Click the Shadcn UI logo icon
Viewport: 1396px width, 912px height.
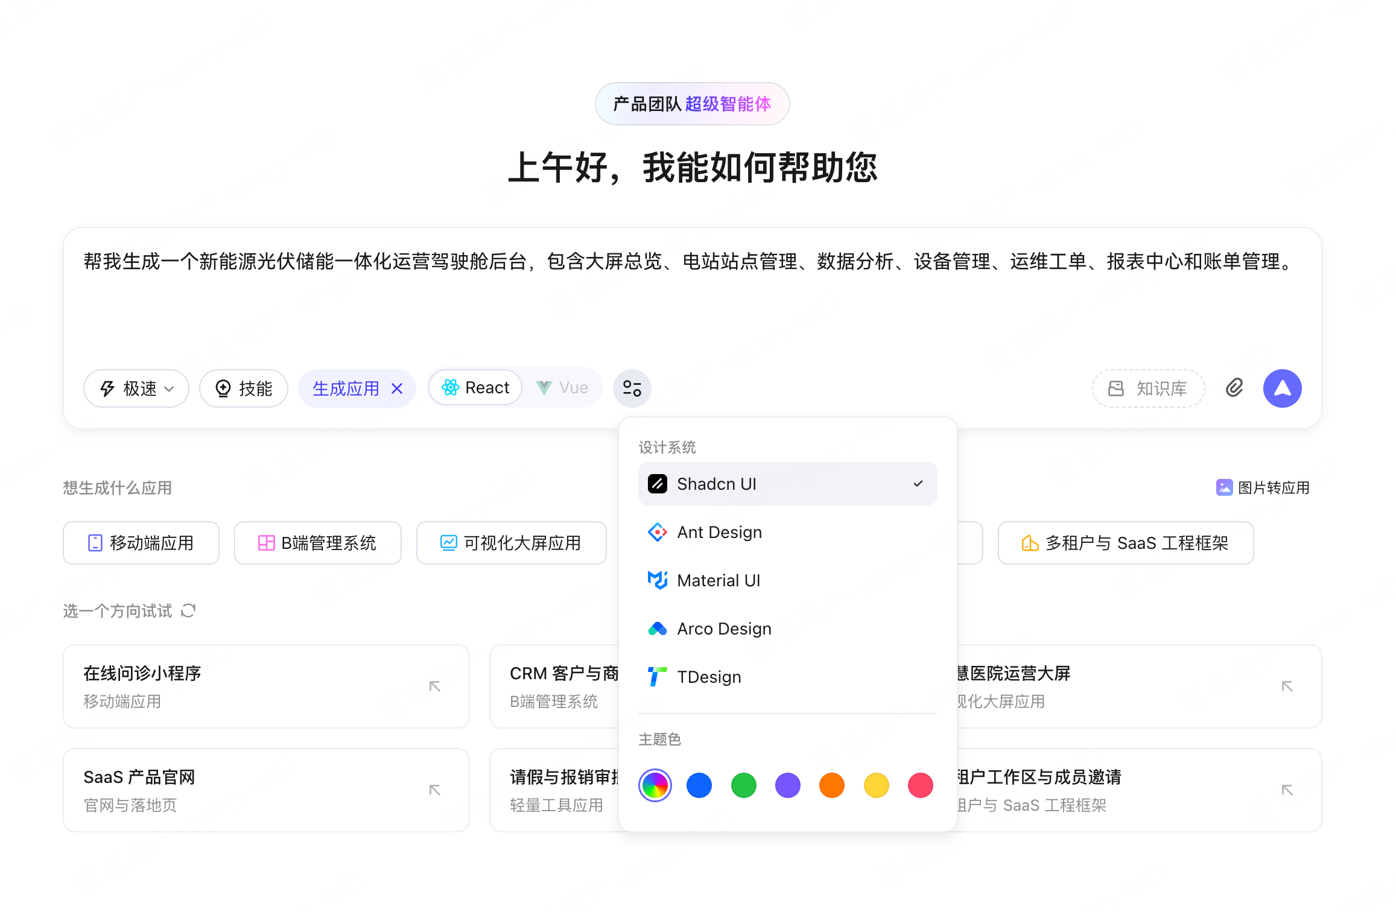pyautogui.click(x=657, y=484)
